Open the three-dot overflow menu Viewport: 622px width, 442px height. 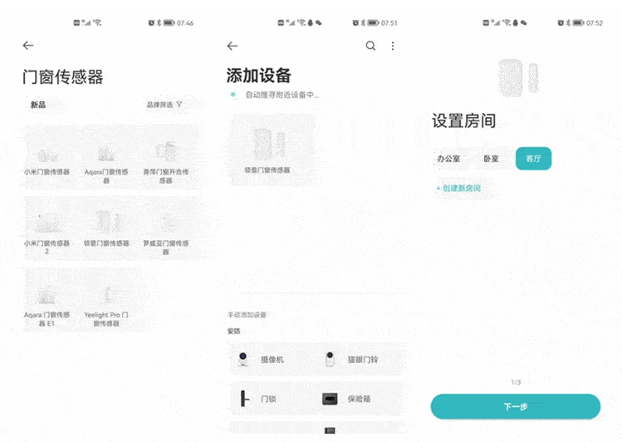[x=393, y=46]
